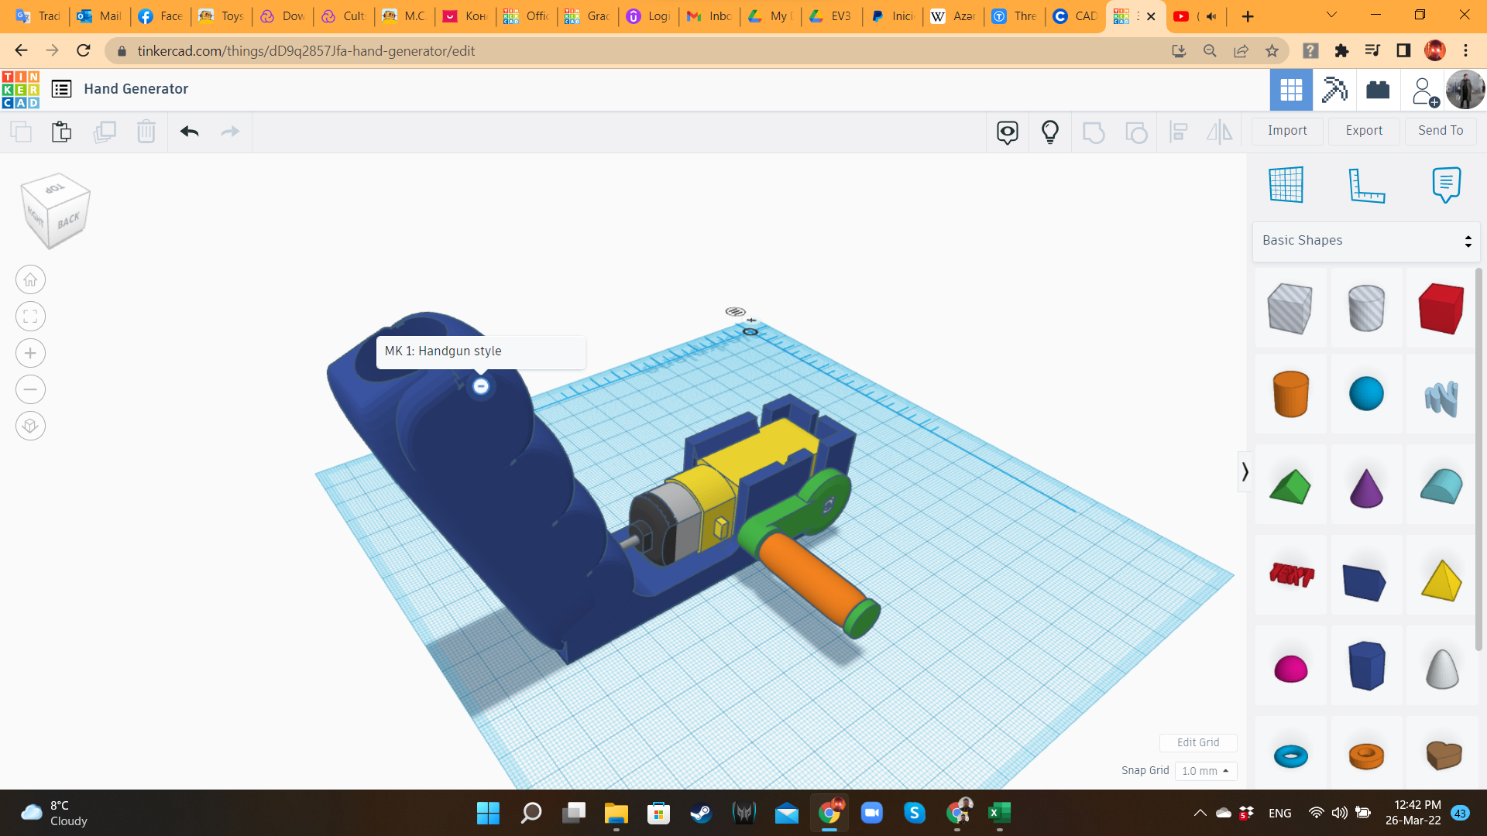1487x836 pixels.
Task: Select the Workplane tool icon
Action: pos(1286,184)
